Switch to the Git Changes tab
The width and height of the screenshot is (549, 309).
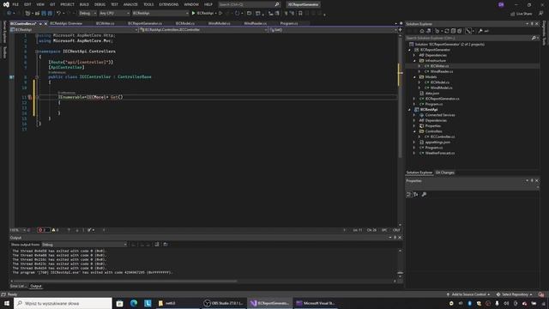click(x=444, y=173)
